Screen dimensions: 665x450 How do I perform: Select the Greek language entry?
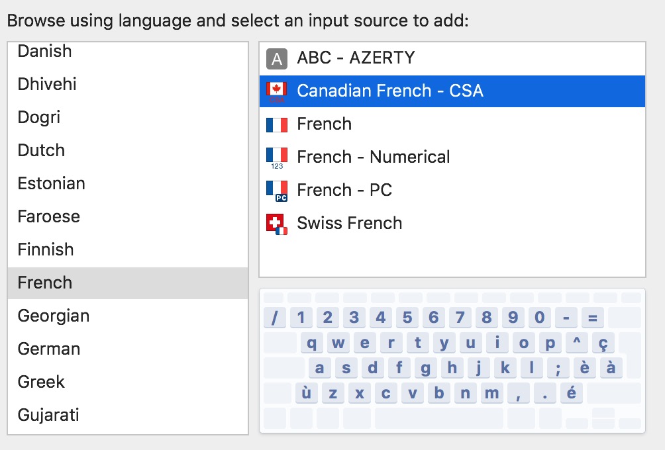[42, 382]
